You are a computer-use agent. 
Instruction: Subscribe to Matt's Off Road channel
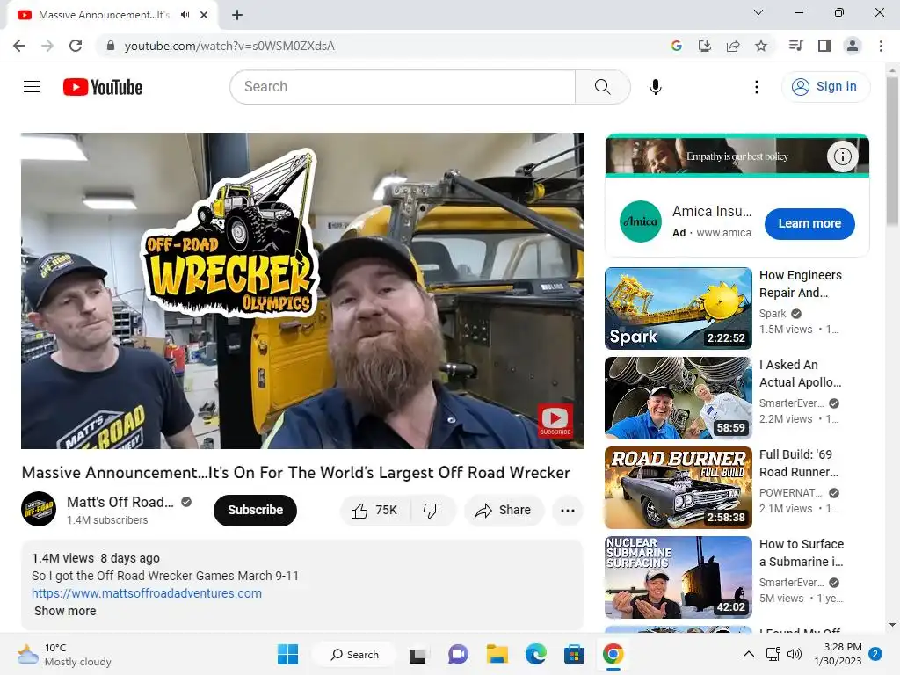coord(255,510)
